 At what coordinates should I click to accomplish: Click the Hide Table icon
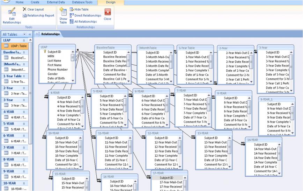coord(72,9)
